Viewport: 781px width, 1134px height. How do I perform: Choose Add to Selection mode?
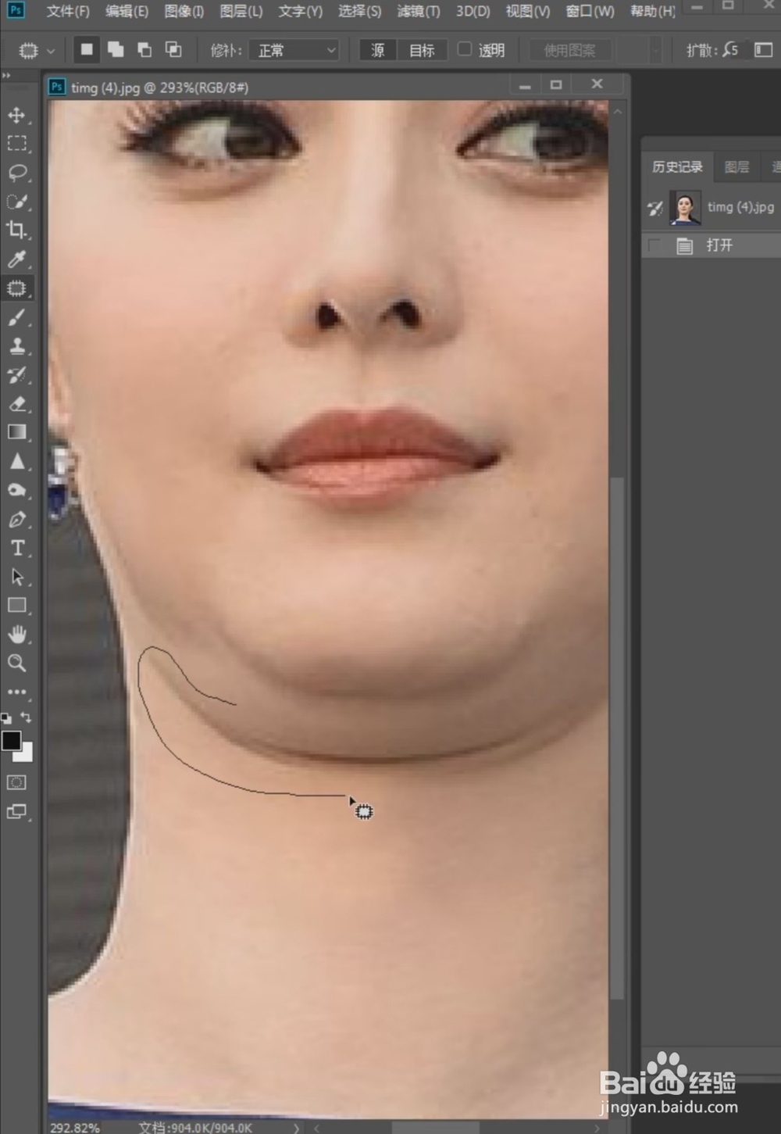coord(116,50)
